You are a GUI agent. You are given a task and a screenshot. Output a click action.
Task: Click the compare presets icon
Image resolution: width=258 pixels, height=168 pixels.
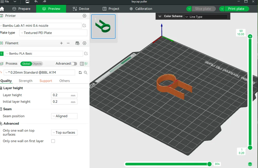pos(86,64)
